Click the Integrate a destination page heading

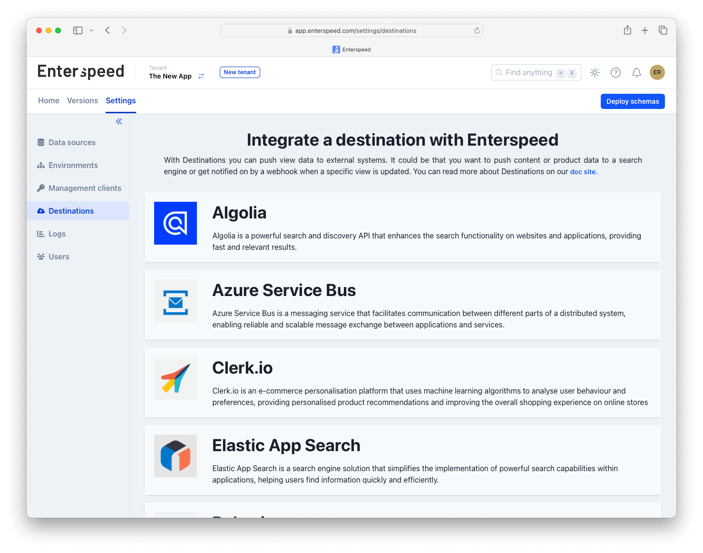click(x=402, y=140)
